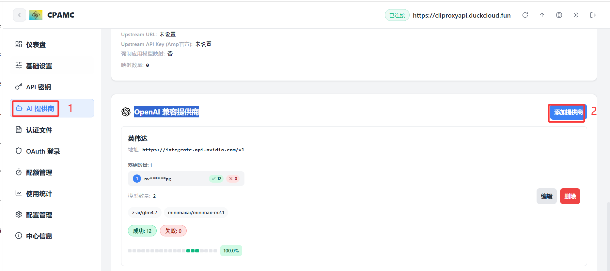610x271 pixels.
Task: Click the 成功: 12 badge
Action: click(142, 231)
